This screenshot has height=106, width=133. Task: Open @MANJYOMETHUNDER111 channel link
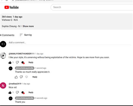[22, 54]
